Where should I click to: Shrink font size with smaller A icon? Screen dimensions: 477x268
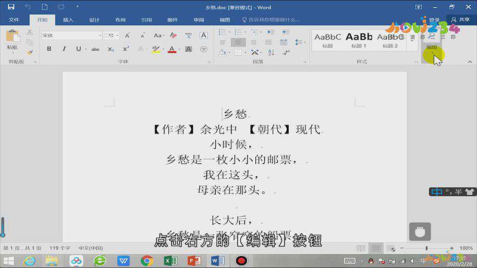coord(143,36)
